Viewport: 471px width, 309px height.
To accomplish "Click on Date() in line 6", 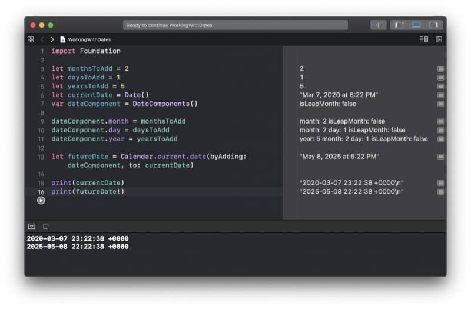I will (x=137, y=95).
